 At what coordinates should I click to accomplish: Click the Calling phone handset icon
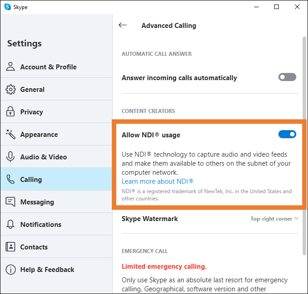(10, 179)
